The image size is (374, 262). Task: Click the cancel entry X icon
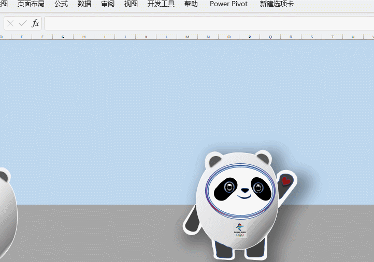[10, 23]
